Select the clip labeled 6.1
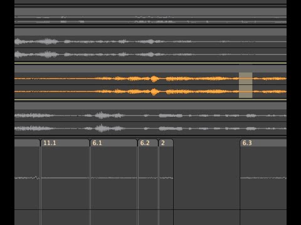Viewport: 301px width, 225px height. click(114, 143)
